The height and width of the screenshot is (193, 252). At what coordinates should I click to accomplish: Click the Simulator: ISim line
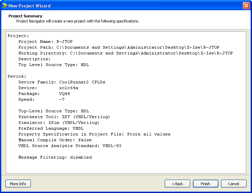pyautogui.click(x=59, y=123)
